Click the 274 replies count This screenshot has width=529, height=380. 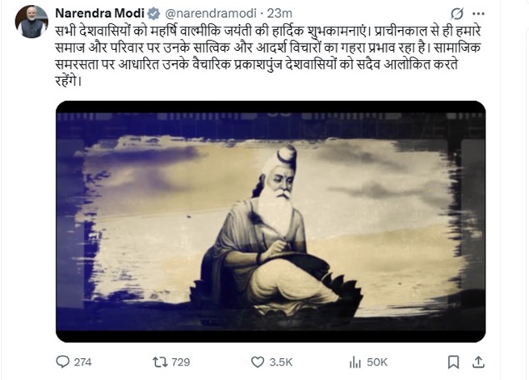pyautogui.click(x=83, y=362)
